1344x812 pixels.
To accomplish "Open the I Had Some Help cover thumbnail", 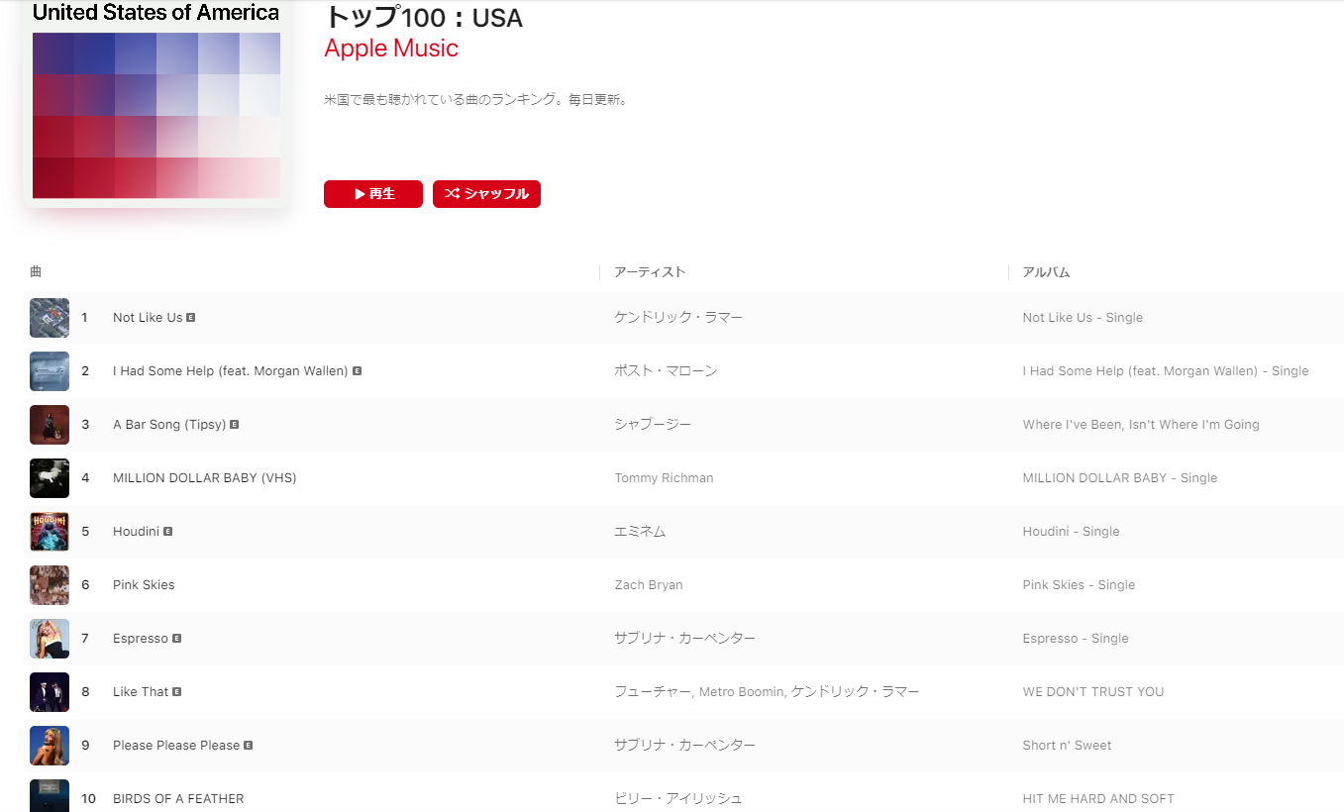I will tap(50, 371).
